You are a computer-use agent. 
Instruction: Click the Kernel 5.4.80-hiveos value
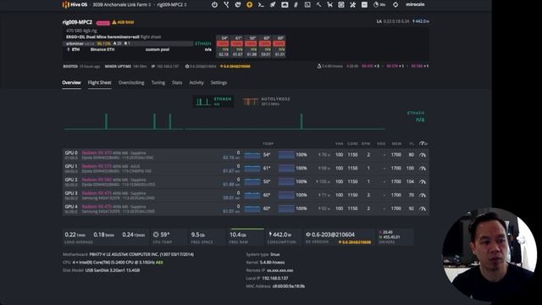273,263
